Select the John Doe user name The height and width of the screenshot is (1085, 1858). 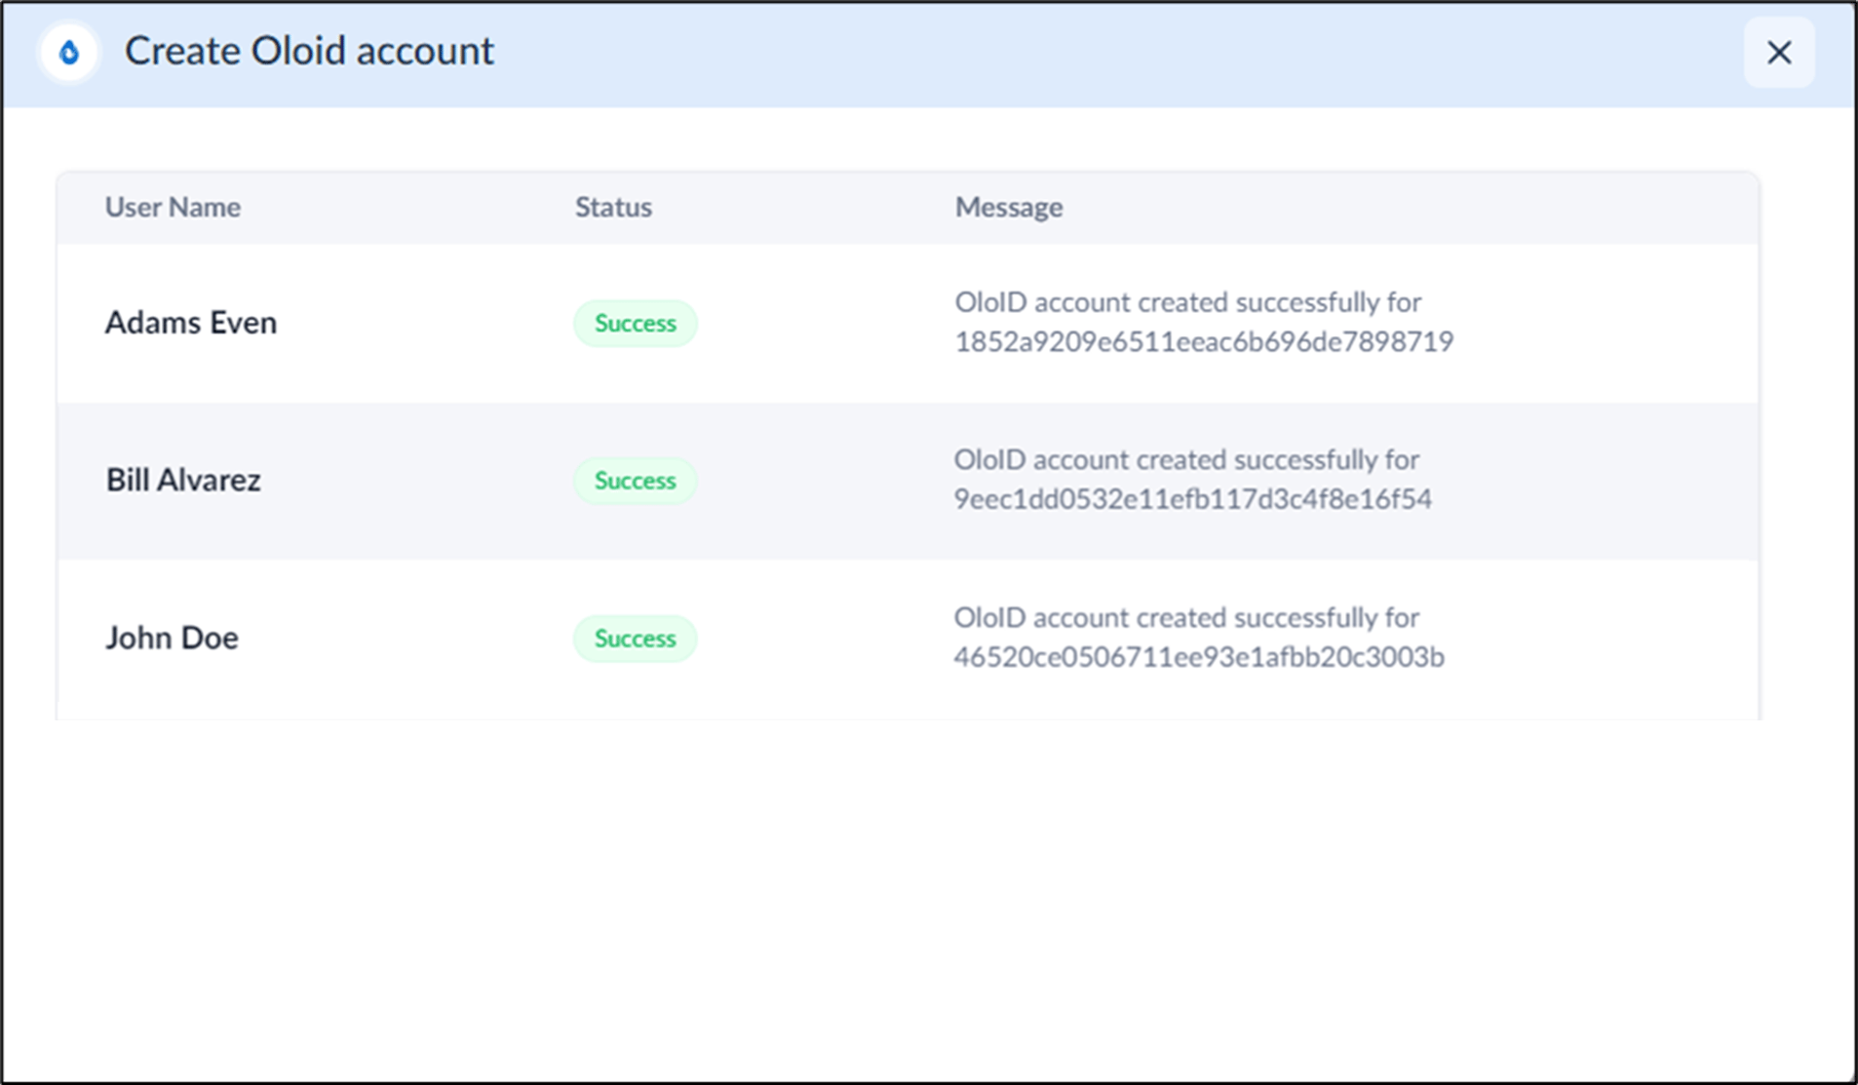coord(173,638)
